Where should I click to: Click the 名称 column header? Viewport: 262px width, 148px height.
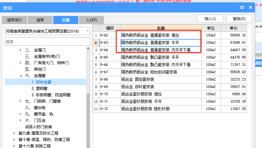(x=161, y=28)
